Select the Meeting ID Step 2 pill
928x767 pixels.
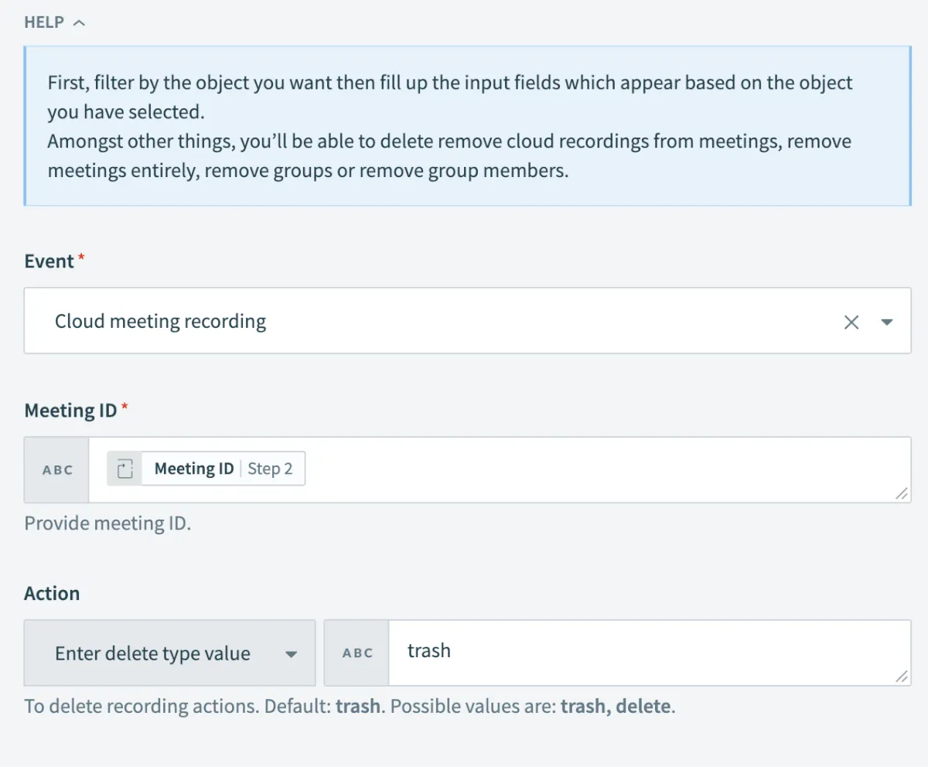(x=223, y=469)
